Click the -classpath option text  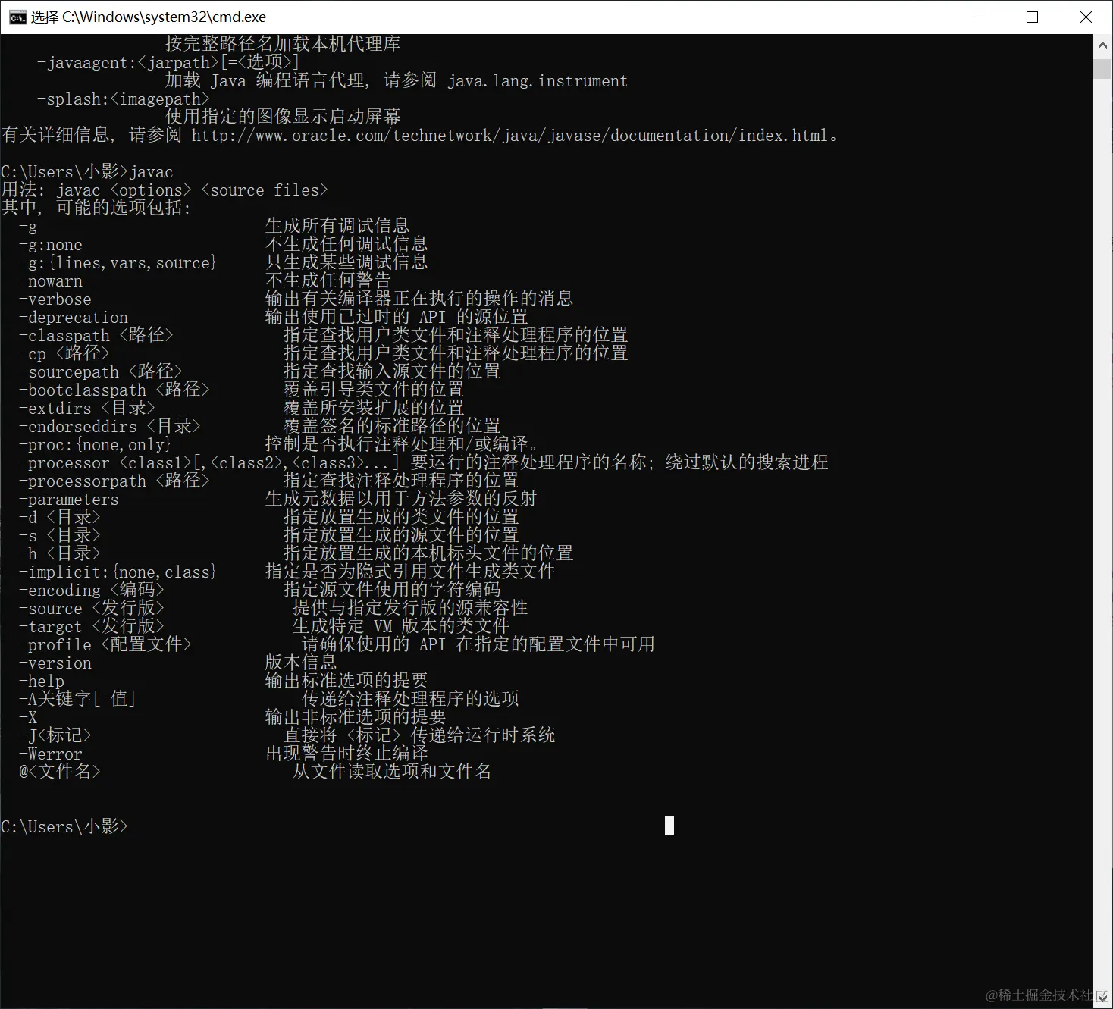click(64, 334)
